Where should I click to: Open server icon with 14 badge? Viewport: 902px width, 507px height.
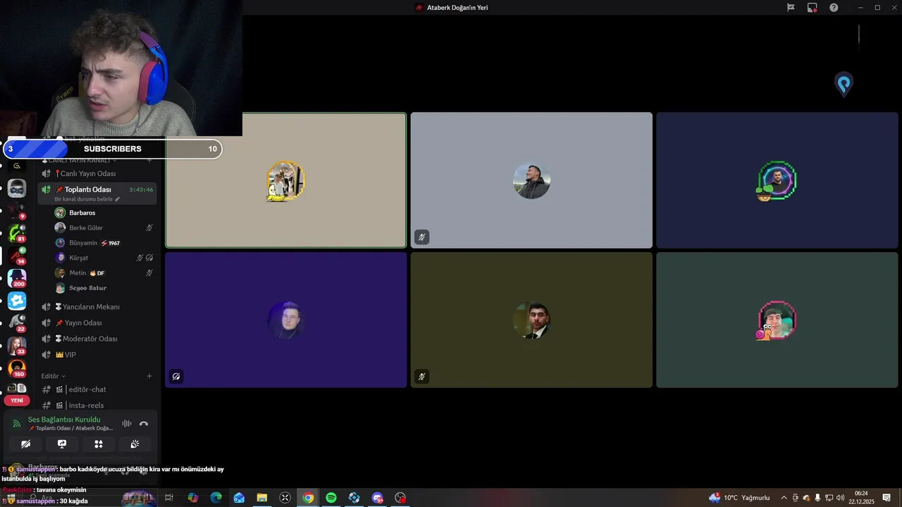(17, 255)
